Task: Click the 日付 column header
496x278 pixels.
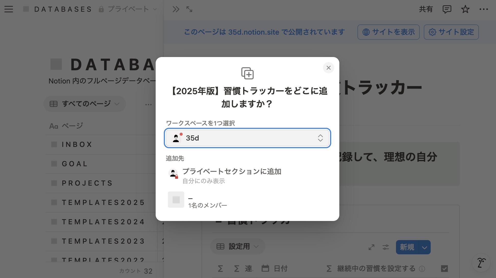Action: point(275,268)
